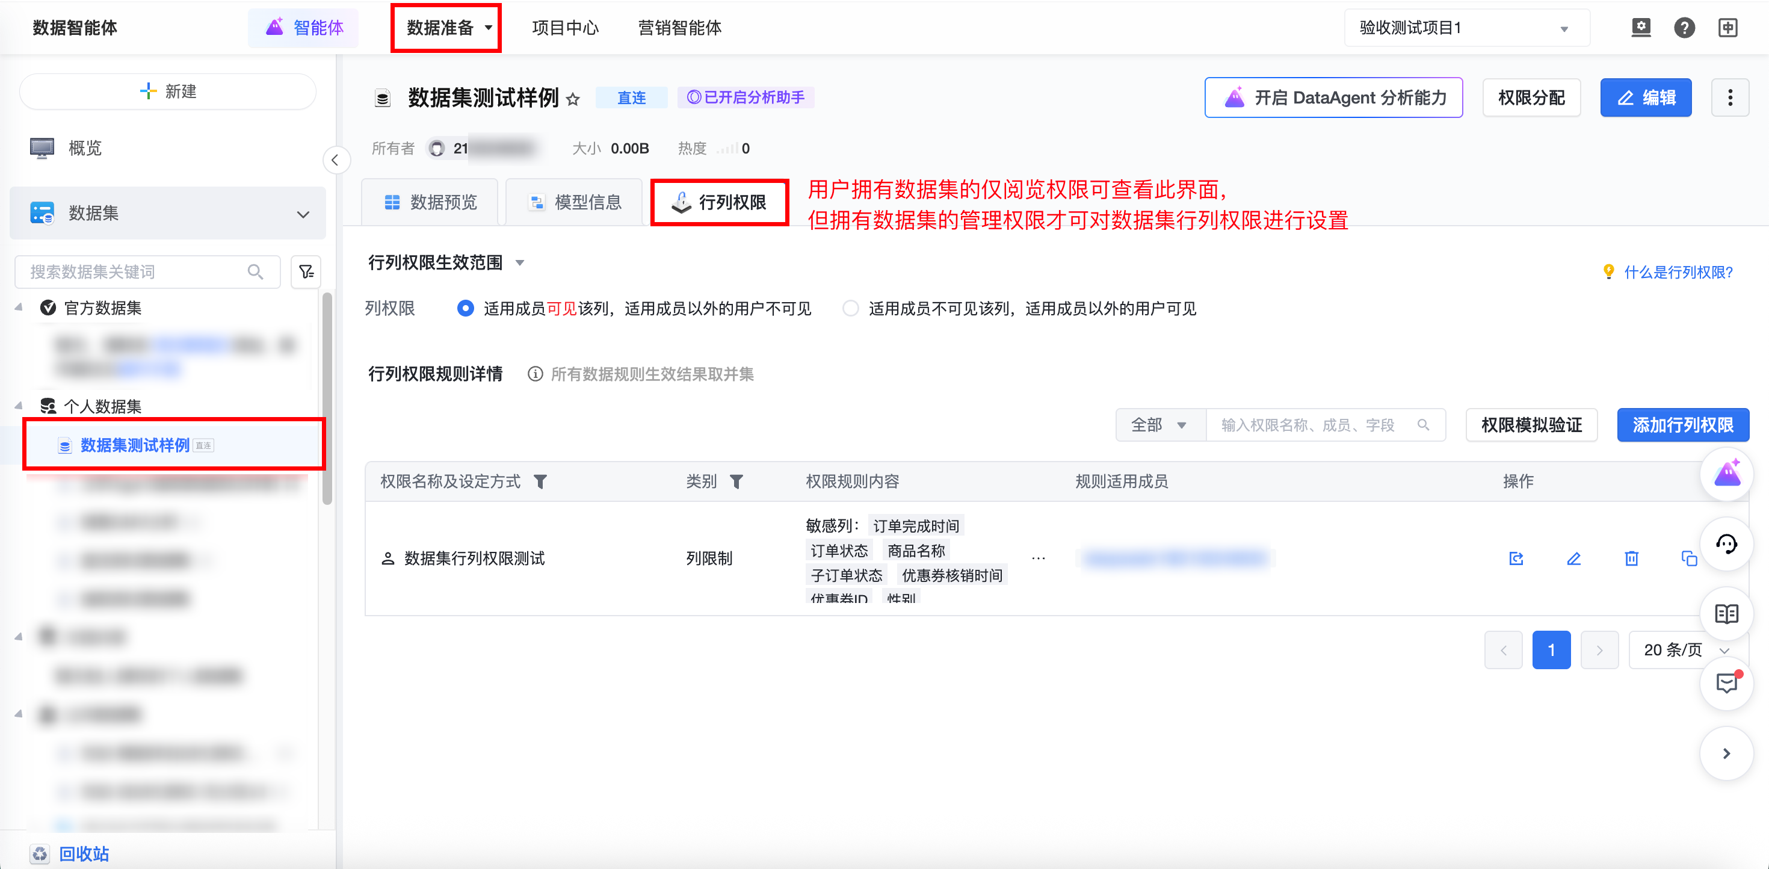Open the dataset filter icon beside search
This screenshot has height=869, width=1769.
[x=306, y=272]
